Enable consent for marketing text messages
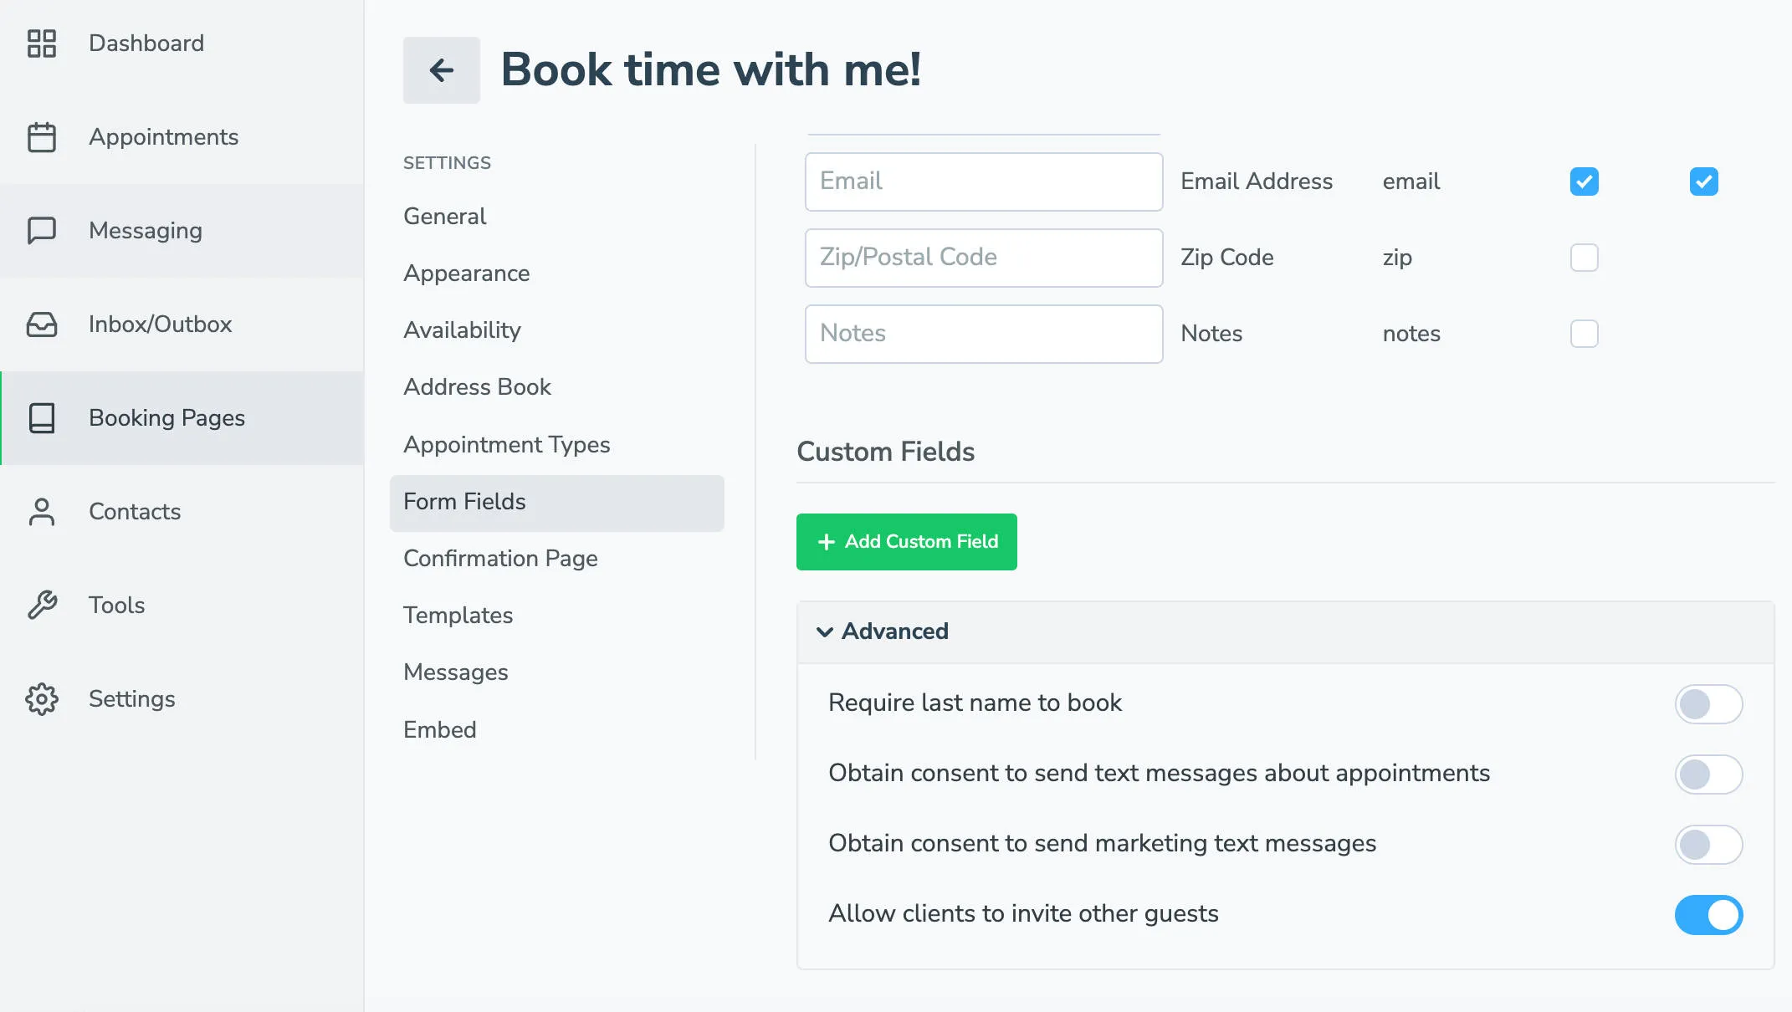1792x1012 pixels. (x=1708, y=845)
